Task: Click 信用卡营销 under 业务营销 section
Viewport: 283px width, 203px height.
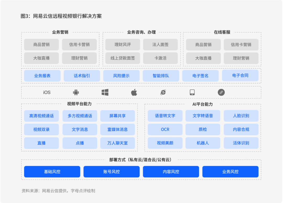Action: point(79,45)
